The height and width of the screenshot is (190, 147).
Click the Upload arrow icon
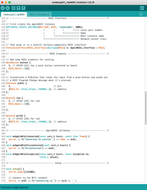[8, 8]
